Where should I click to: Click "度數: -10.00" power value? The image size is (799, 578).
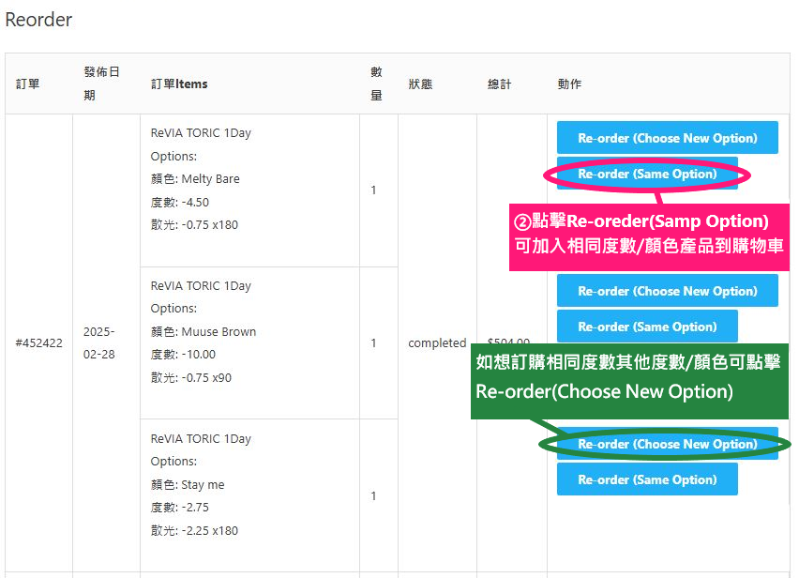(x=183, y=355)
